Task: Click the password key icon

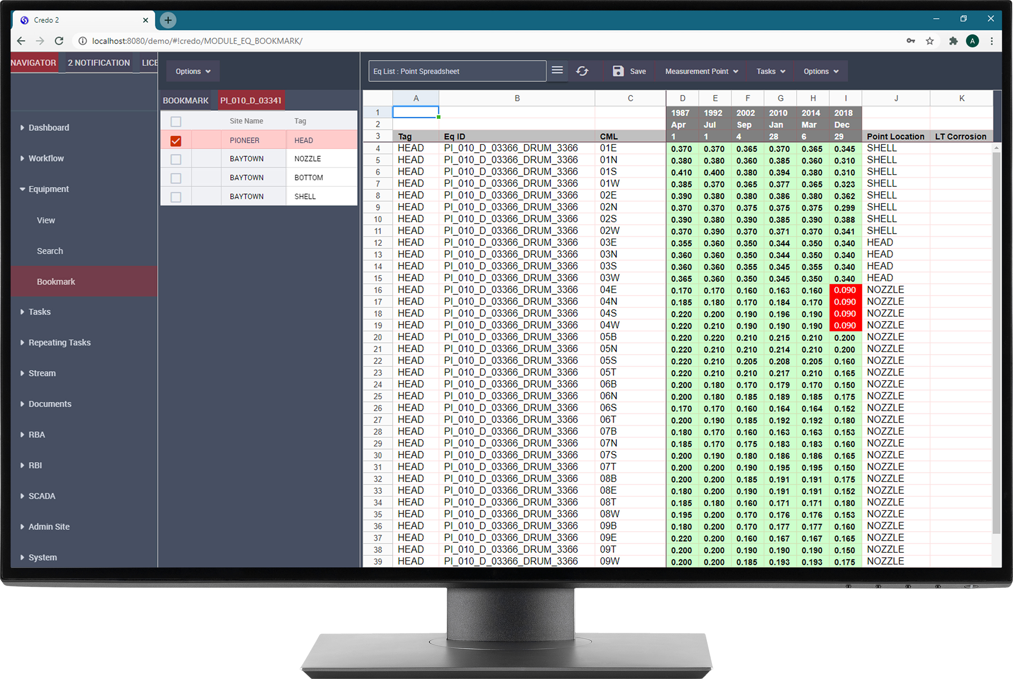Action: [911, 41]
